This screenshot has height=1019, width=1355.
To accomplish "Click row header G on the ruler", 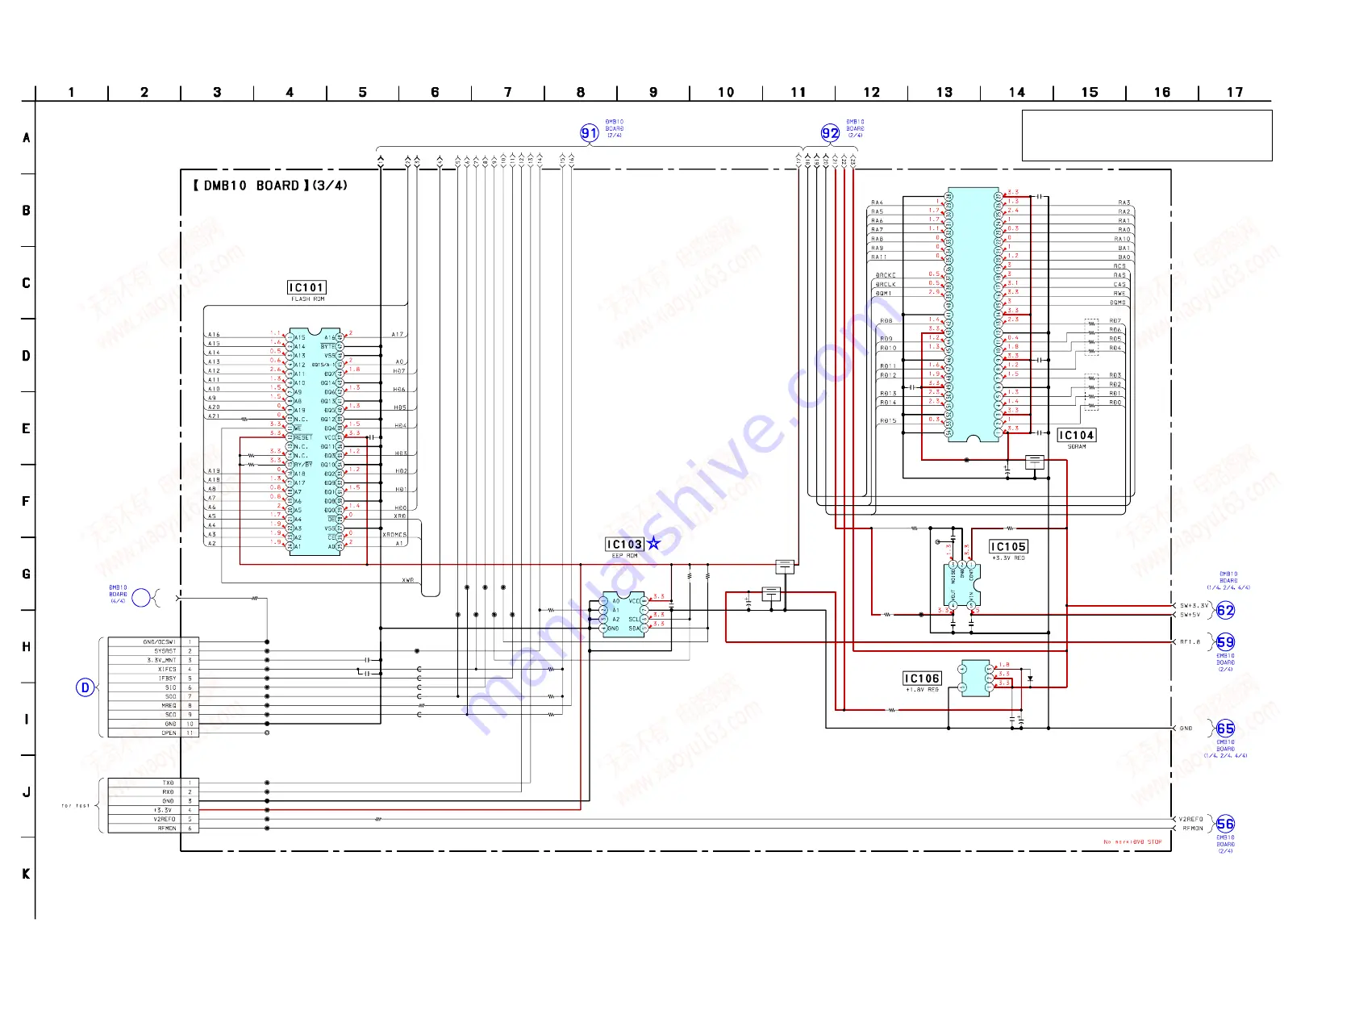I will (x=26, y=574).
